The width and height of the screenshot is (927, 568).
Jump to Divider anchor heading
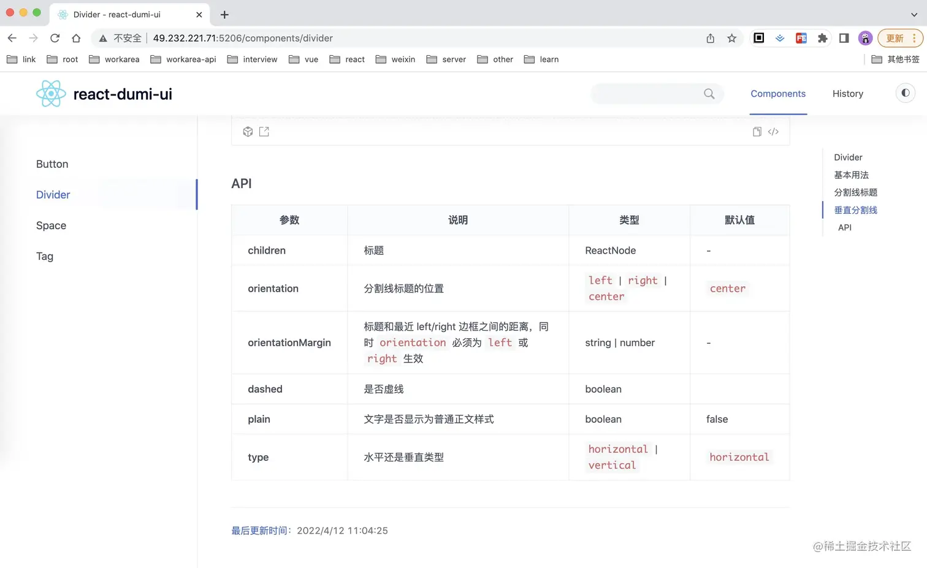848,157
